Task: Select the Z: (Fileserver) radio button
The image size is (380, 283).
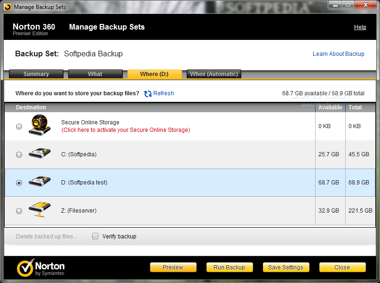Action: 19,211
